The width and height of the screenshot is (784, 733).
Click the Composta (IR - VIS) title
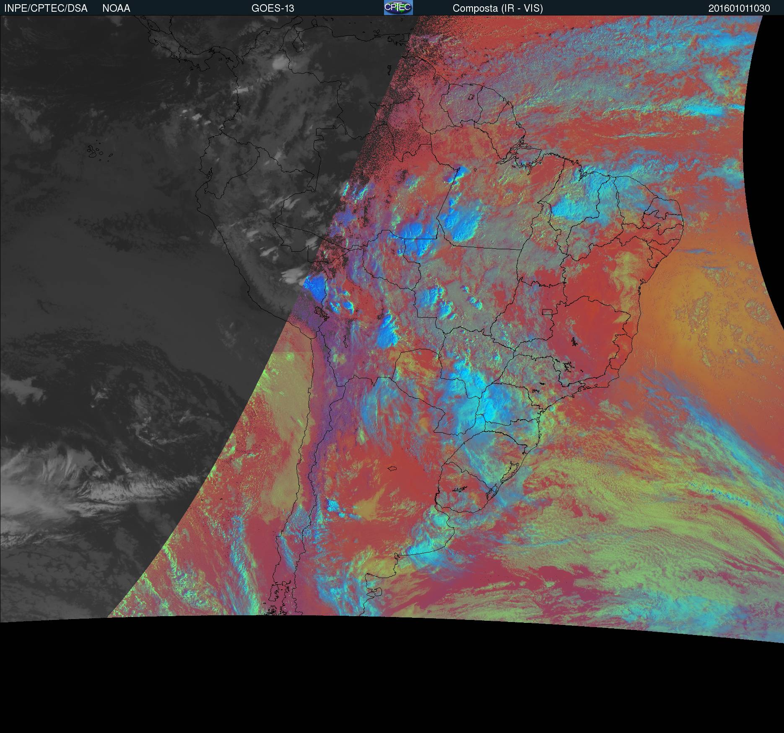(498, 8)
